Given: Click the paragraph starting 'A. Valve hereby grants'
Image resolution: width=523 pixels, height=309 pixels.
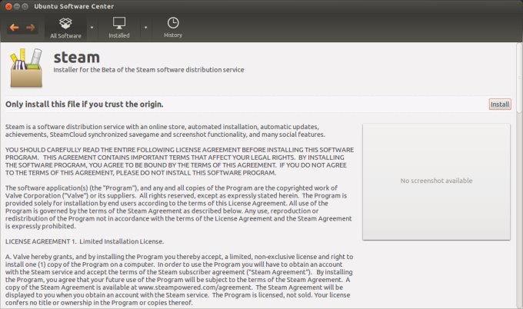Looking at the screenshot, I should pyautogui.click(x=179, y=280).
